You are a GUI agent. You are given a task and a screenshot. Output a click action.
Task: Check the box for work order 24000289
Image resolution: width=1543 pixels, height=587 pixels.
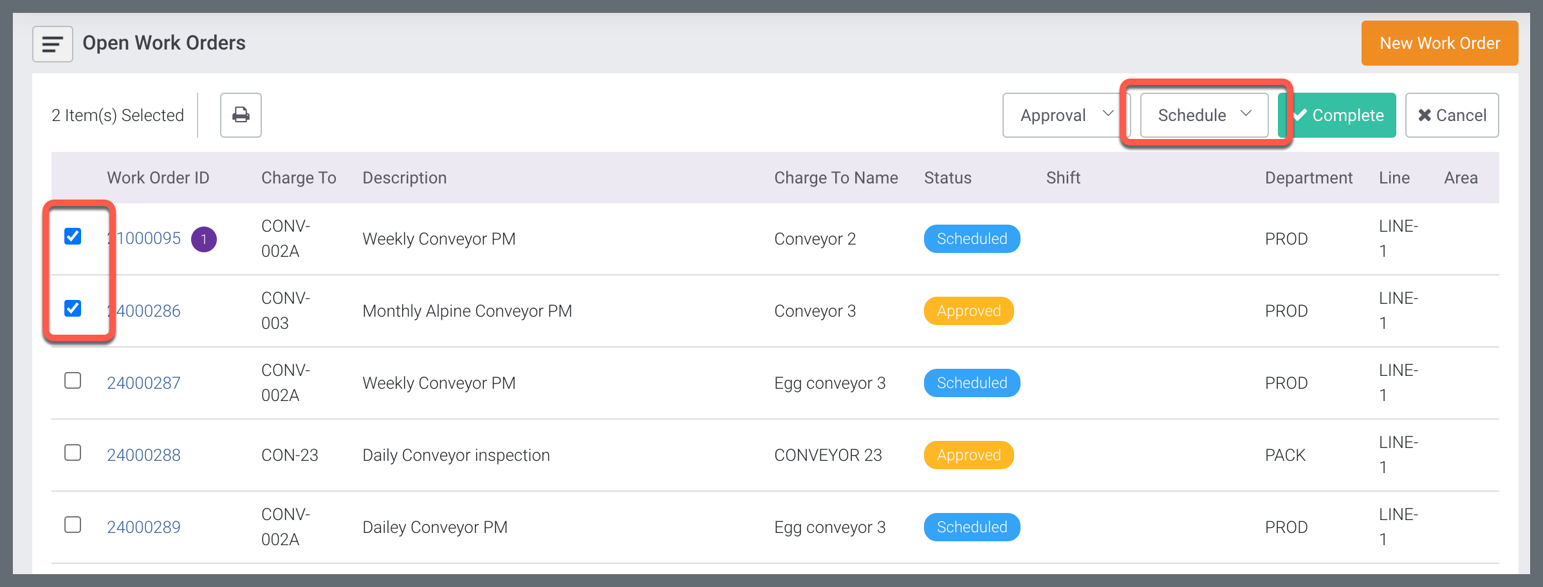(x=73, y=525)
